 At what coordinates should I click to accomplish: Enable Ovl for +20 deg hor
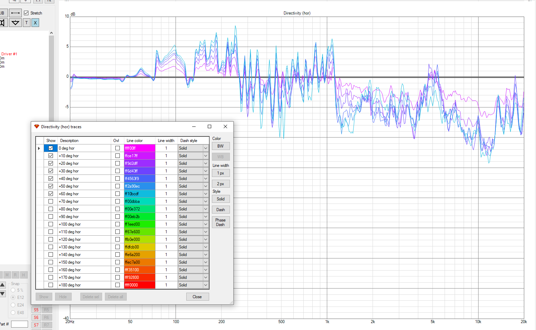(x=118, y=163)
